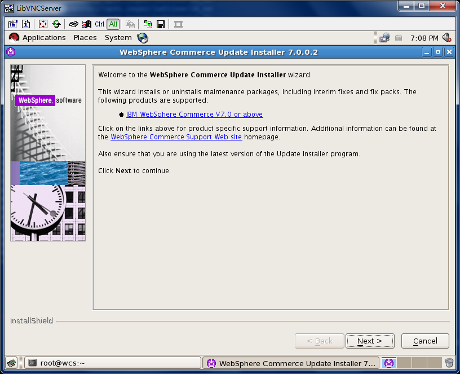Click the show desktop panel icon
Screen dimensions: 460x374
pos(12,363)
